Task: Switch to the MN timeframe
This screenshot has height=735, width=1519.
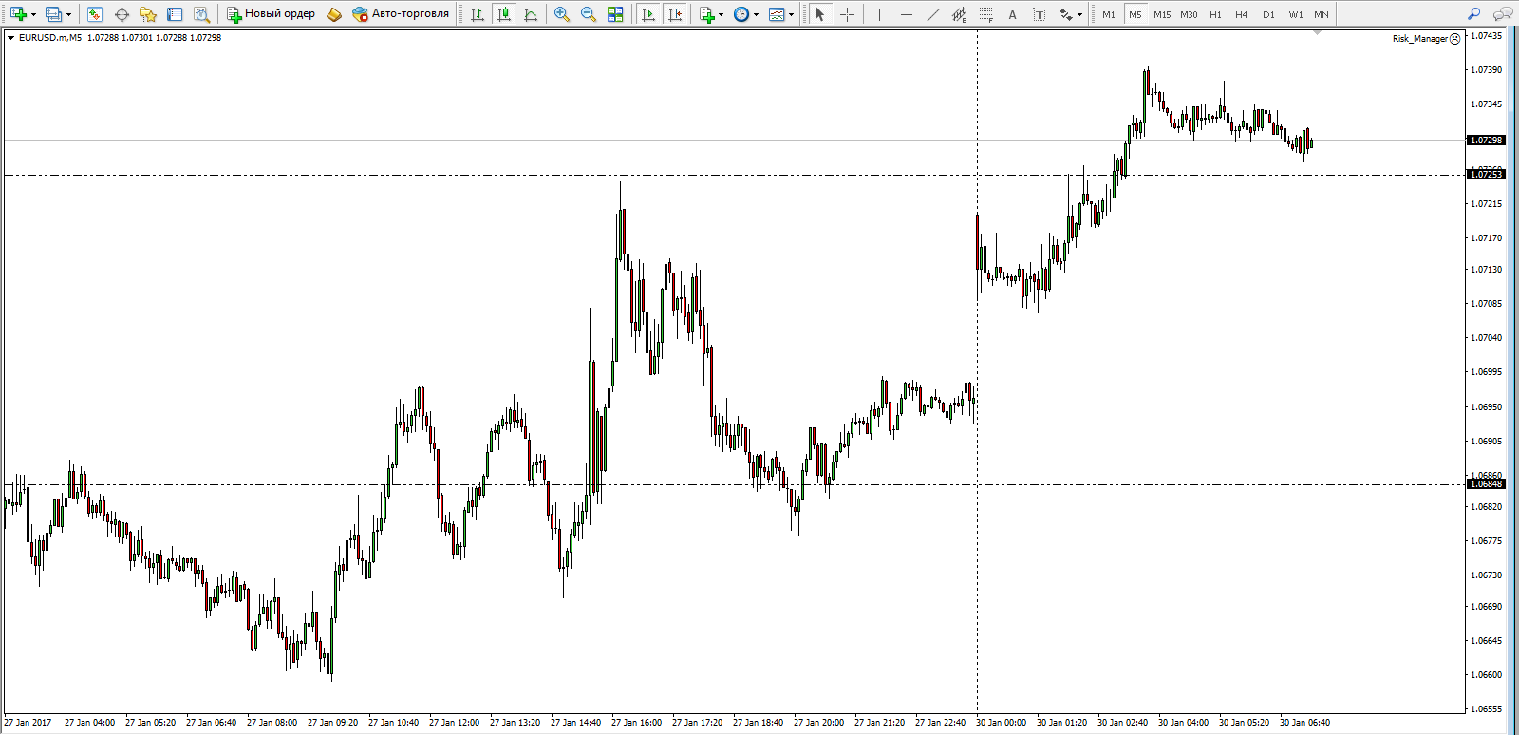Action: 1322,14
